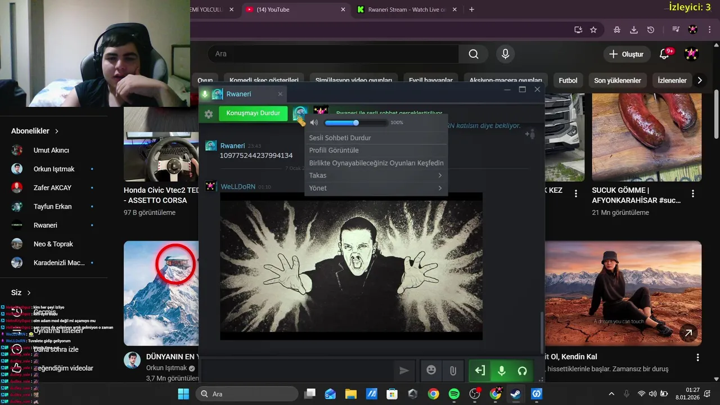Open Chrome downloads icon
The height and width of the screenshot is (405, 720).
pos(634,30)
